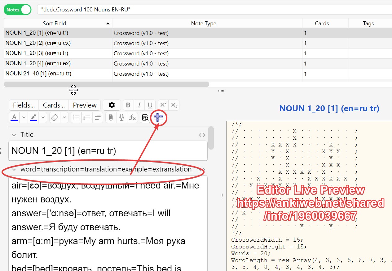Click the superscript button
This screenshot has width=392, height=271.
163,105
